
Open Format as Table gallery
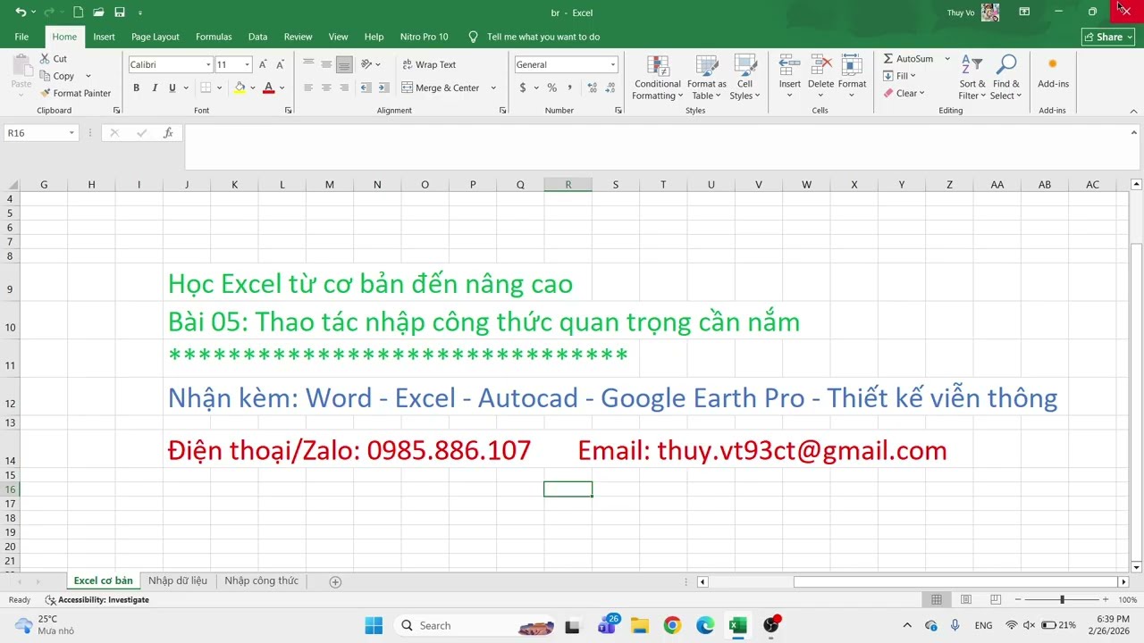pos(707,78)
